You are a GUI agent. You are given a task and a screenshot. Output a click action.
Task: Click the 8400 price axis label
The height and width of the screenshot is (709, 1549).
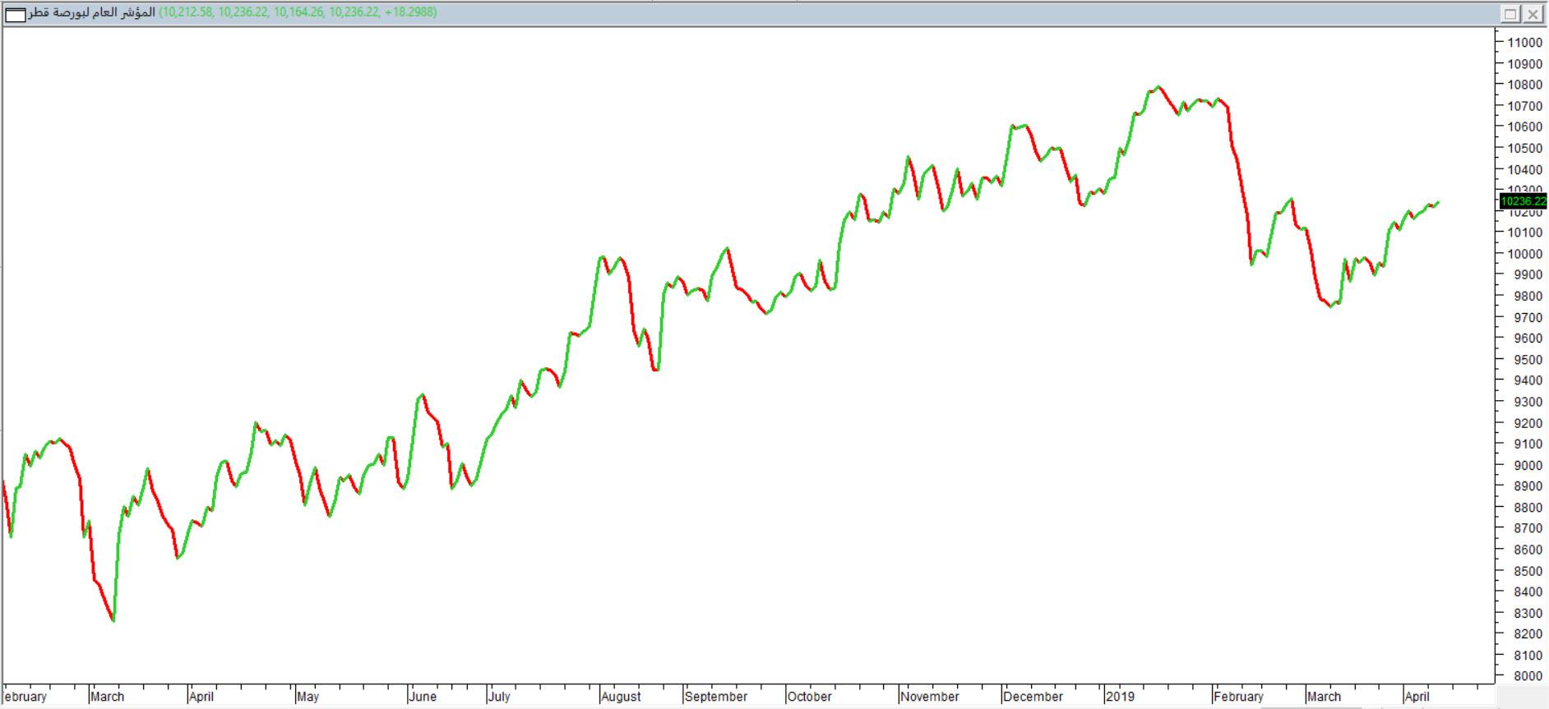pyautogui.click(x=1528, y=592)
